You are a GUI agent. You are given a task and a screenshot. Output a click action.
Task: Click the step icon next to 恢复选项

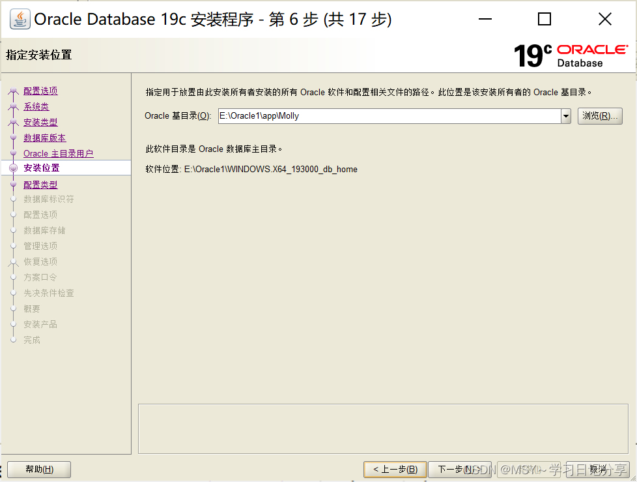tap(14, 262)
